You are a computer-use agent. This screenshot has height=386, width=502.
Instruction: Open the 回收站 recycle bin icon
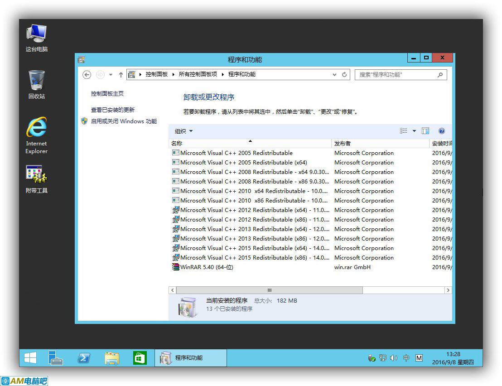(37, 85)
